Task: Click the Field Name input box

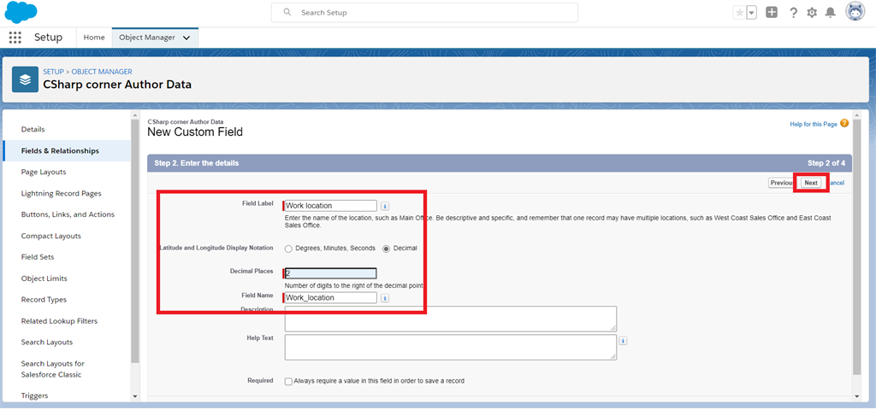Action: [330, 298]
